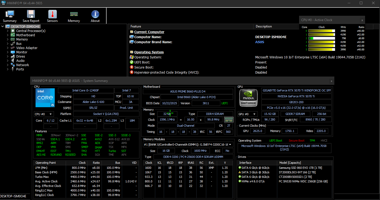Click the TPM label in System Summary
380x200 pixels.
click(312, 141)
